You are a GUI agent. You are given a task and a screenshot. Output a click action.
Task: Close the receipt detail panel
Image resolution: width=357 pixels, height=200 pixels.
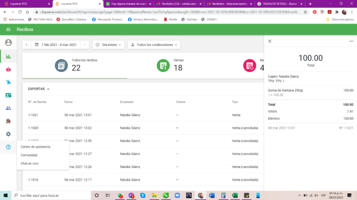coord(270,41)
